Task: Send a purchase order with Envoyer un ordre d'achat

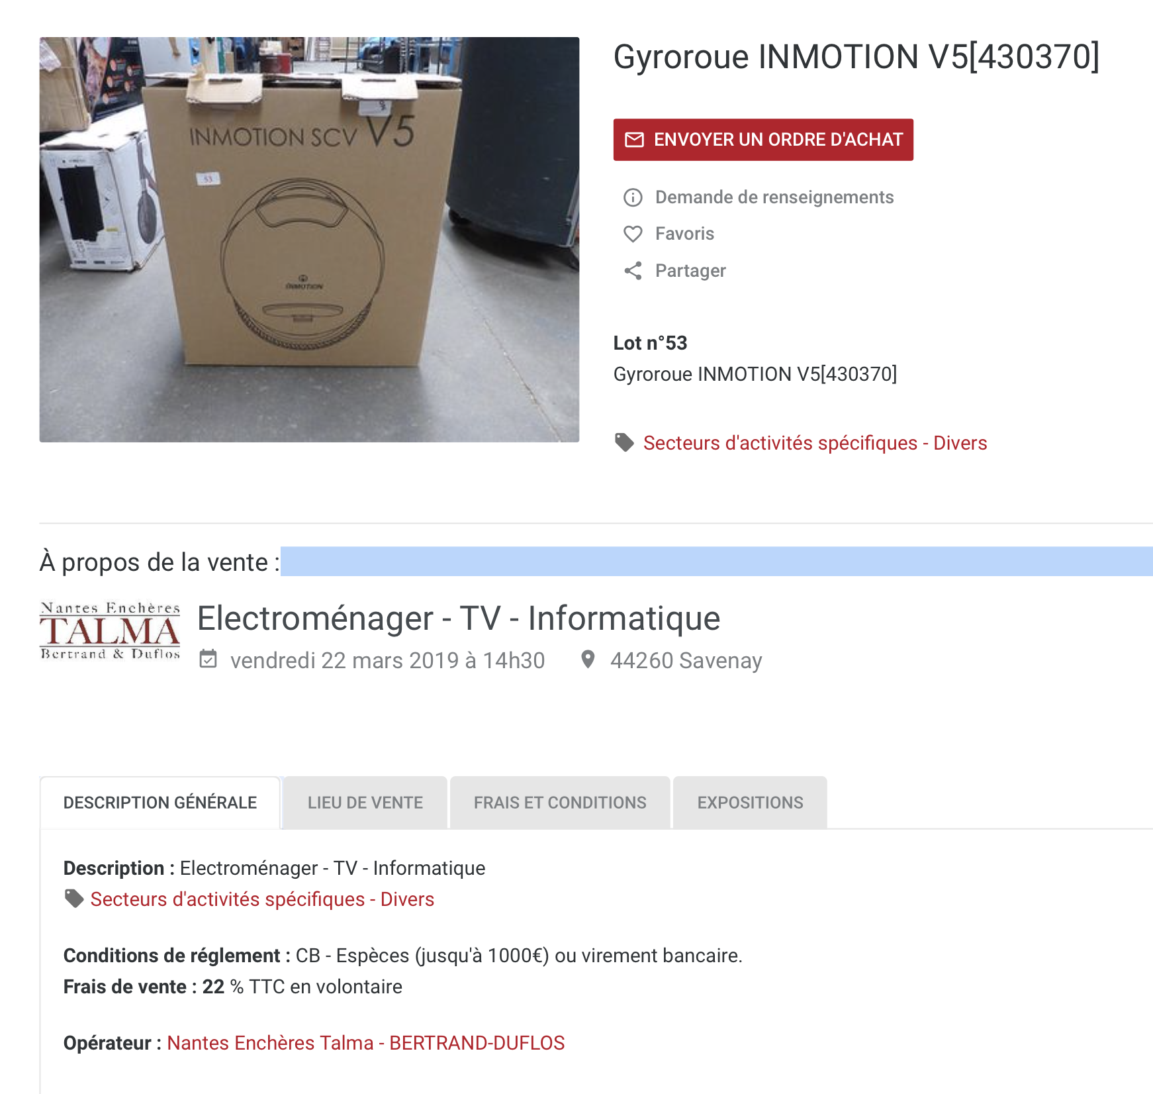Action: click(x=763, y=140)
